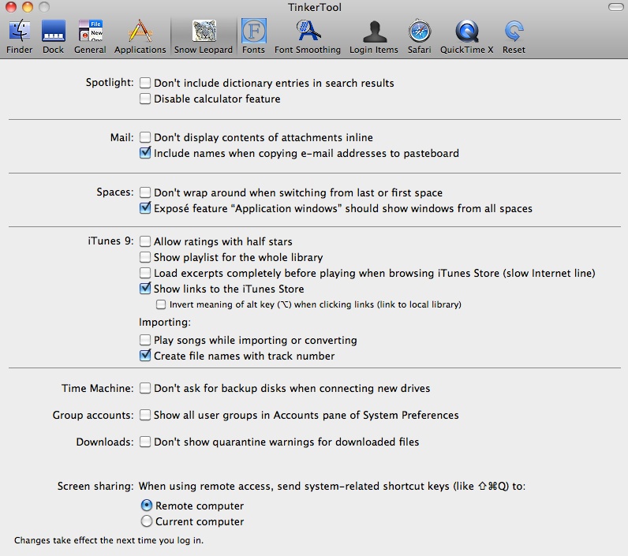Image resolution: width=628 pixels, height=556 pixels.
Task: Select the 'Remote computer' radio button
Action: [x=147, y=506]
